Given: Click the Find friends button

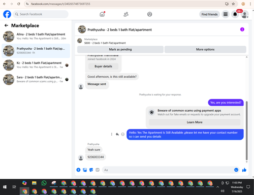Looking at the screenshot, I should [x=209, y=14].
